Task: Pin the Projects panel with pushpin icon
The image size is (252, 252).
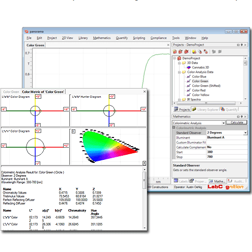Action: (x=242, y=45)
